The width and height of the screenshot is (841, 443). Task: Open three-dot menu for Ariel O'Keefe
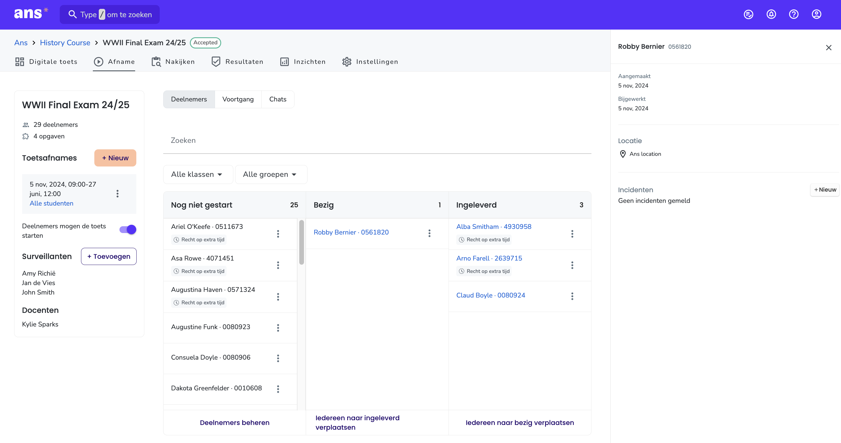278,234
